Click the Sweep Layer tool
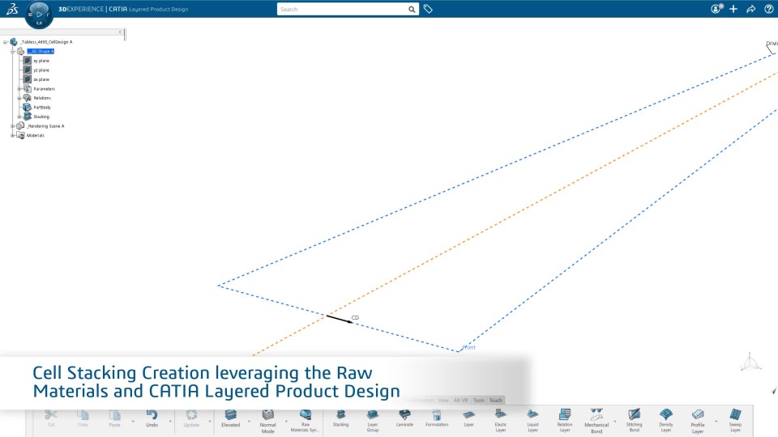Viewport: 778px width, 437px height. (x=735, y=421)
